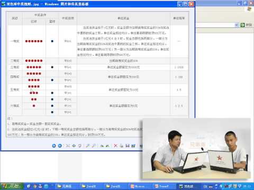Click the Windows flag logo in background window

(x=249, y=9)
